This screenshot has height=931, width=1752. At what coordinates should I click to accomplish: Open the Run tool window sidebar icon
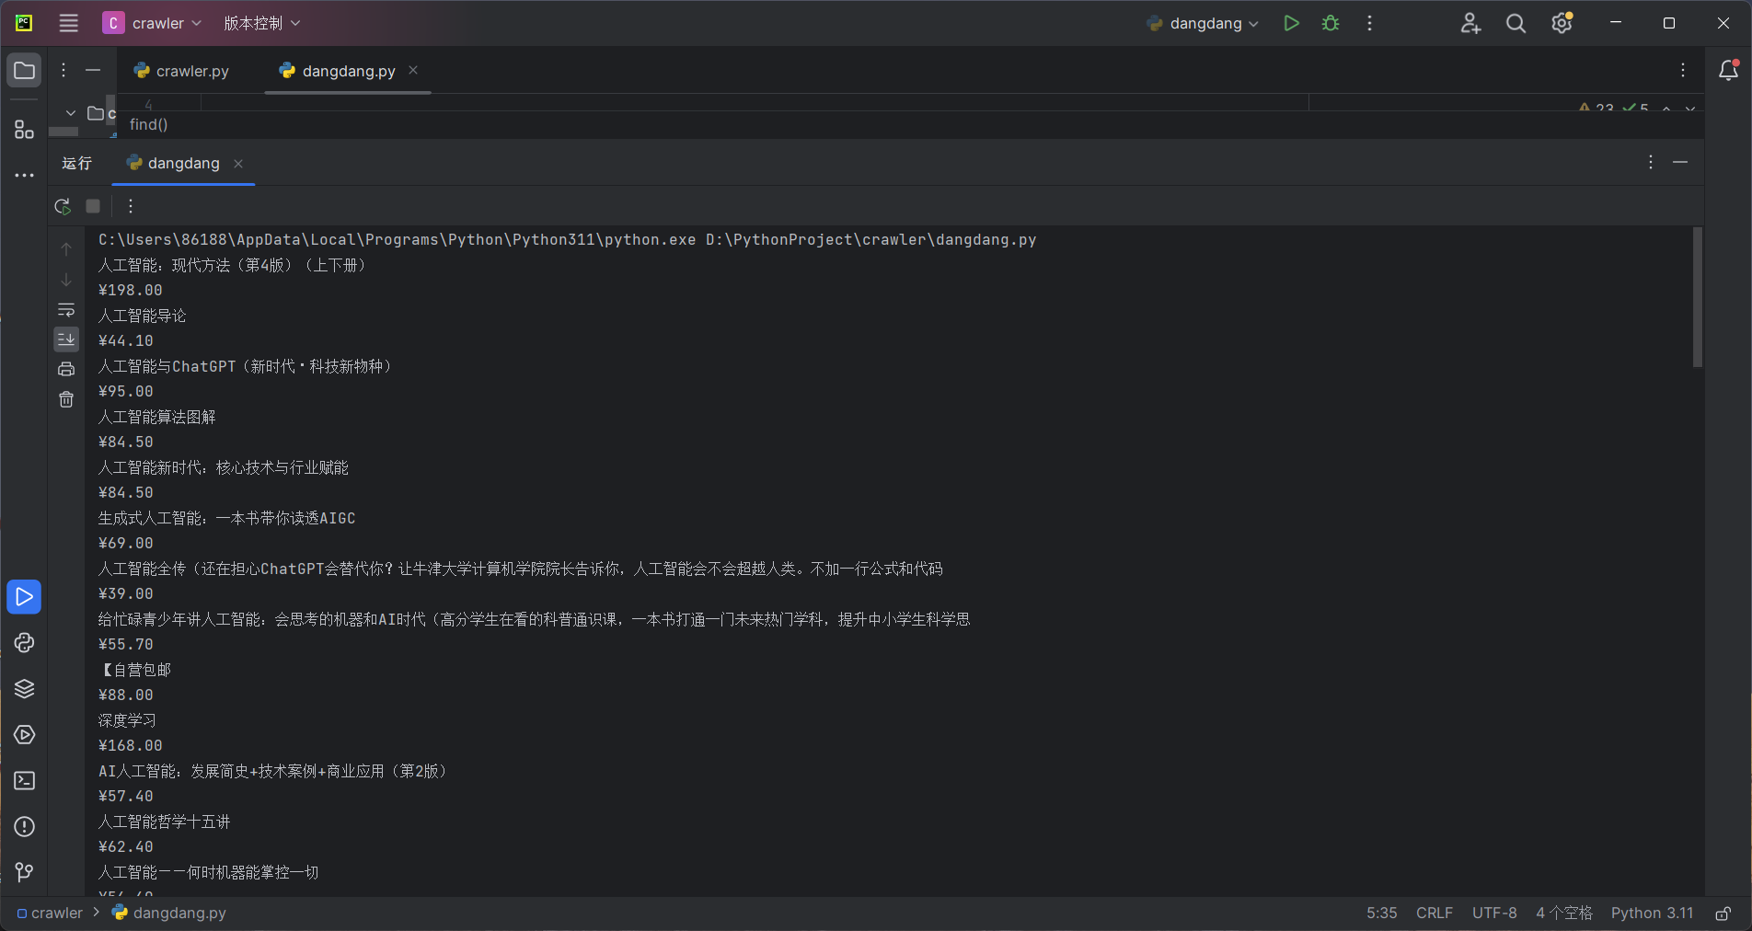tap(25, 597)
